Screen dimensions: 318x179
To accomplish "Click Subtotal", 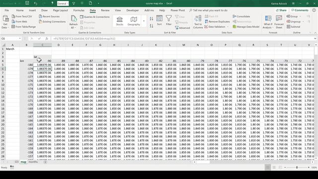I will click(294, 27).
